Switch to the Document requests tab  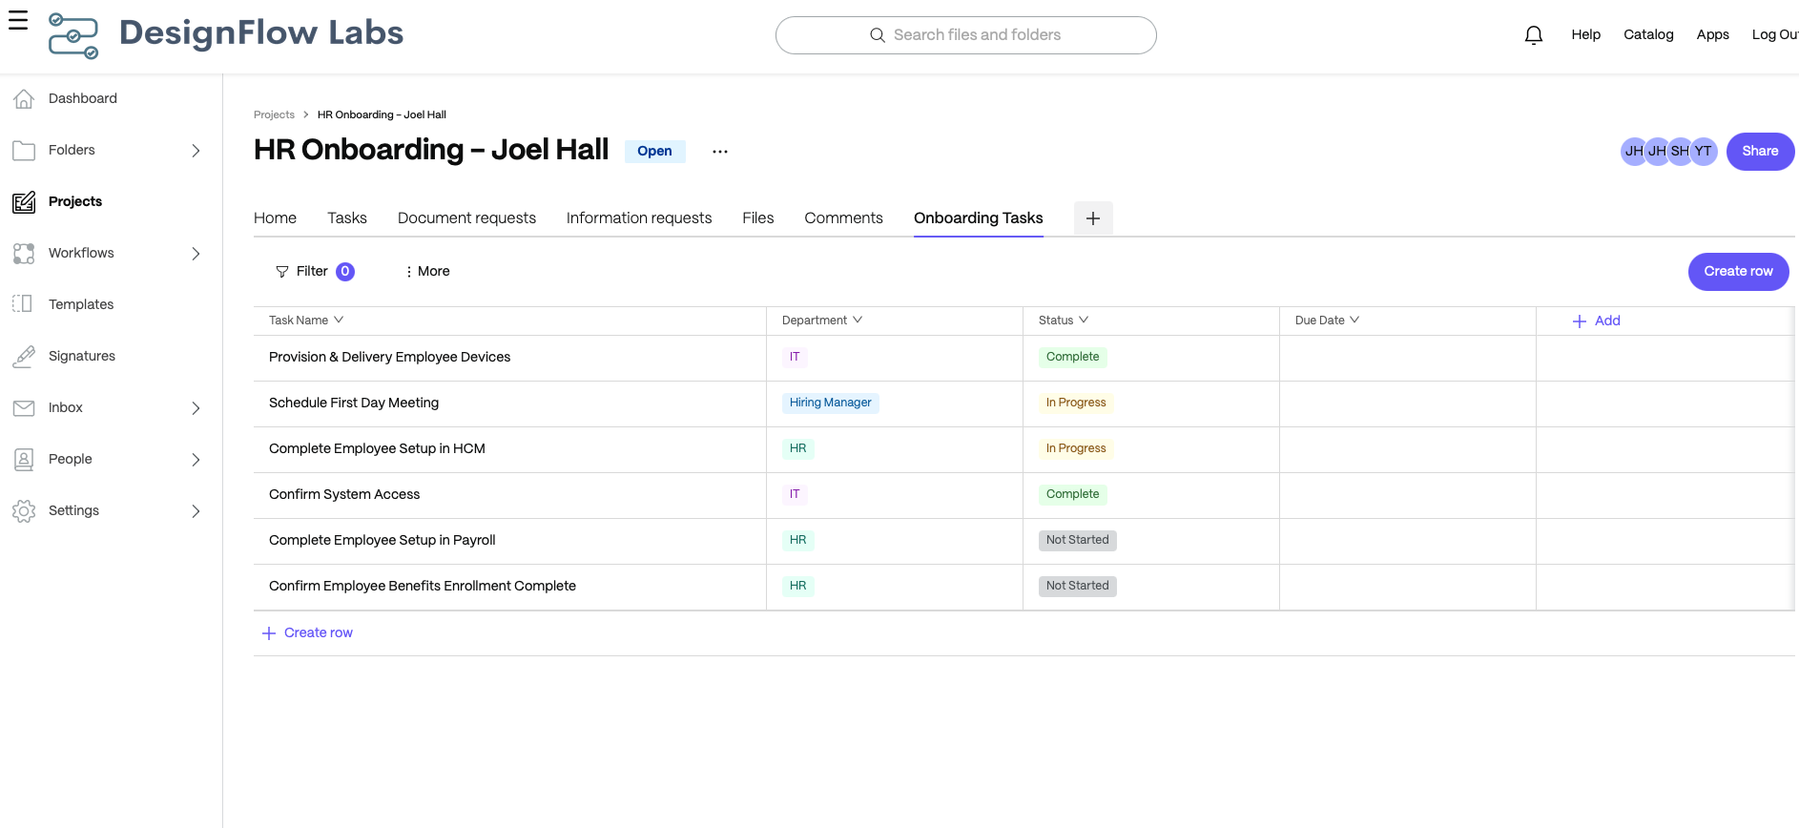466,218
